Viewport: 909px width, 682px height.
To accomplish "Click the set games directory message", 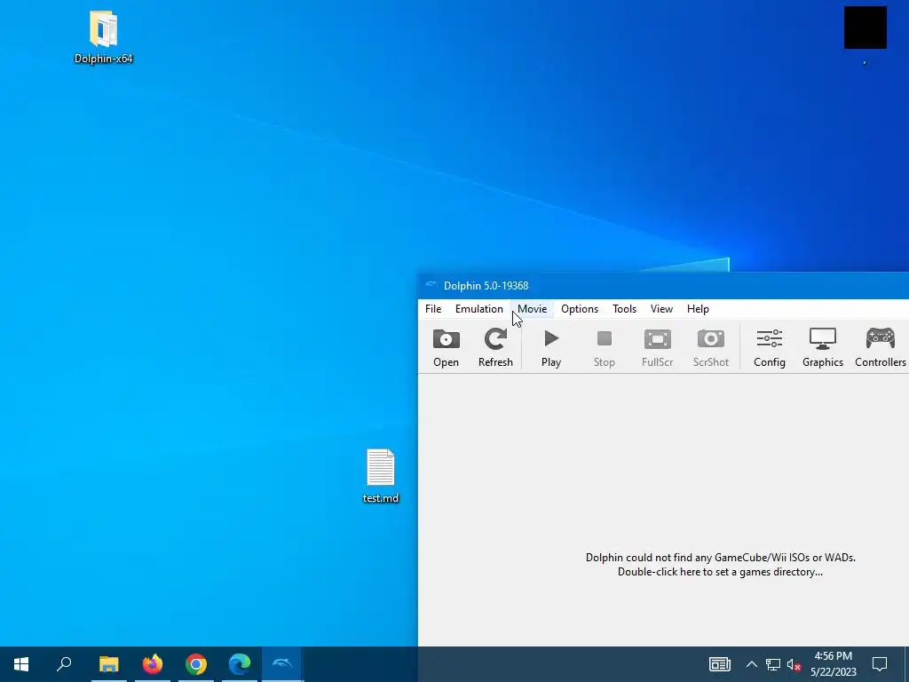I will [x=720, y=564].
